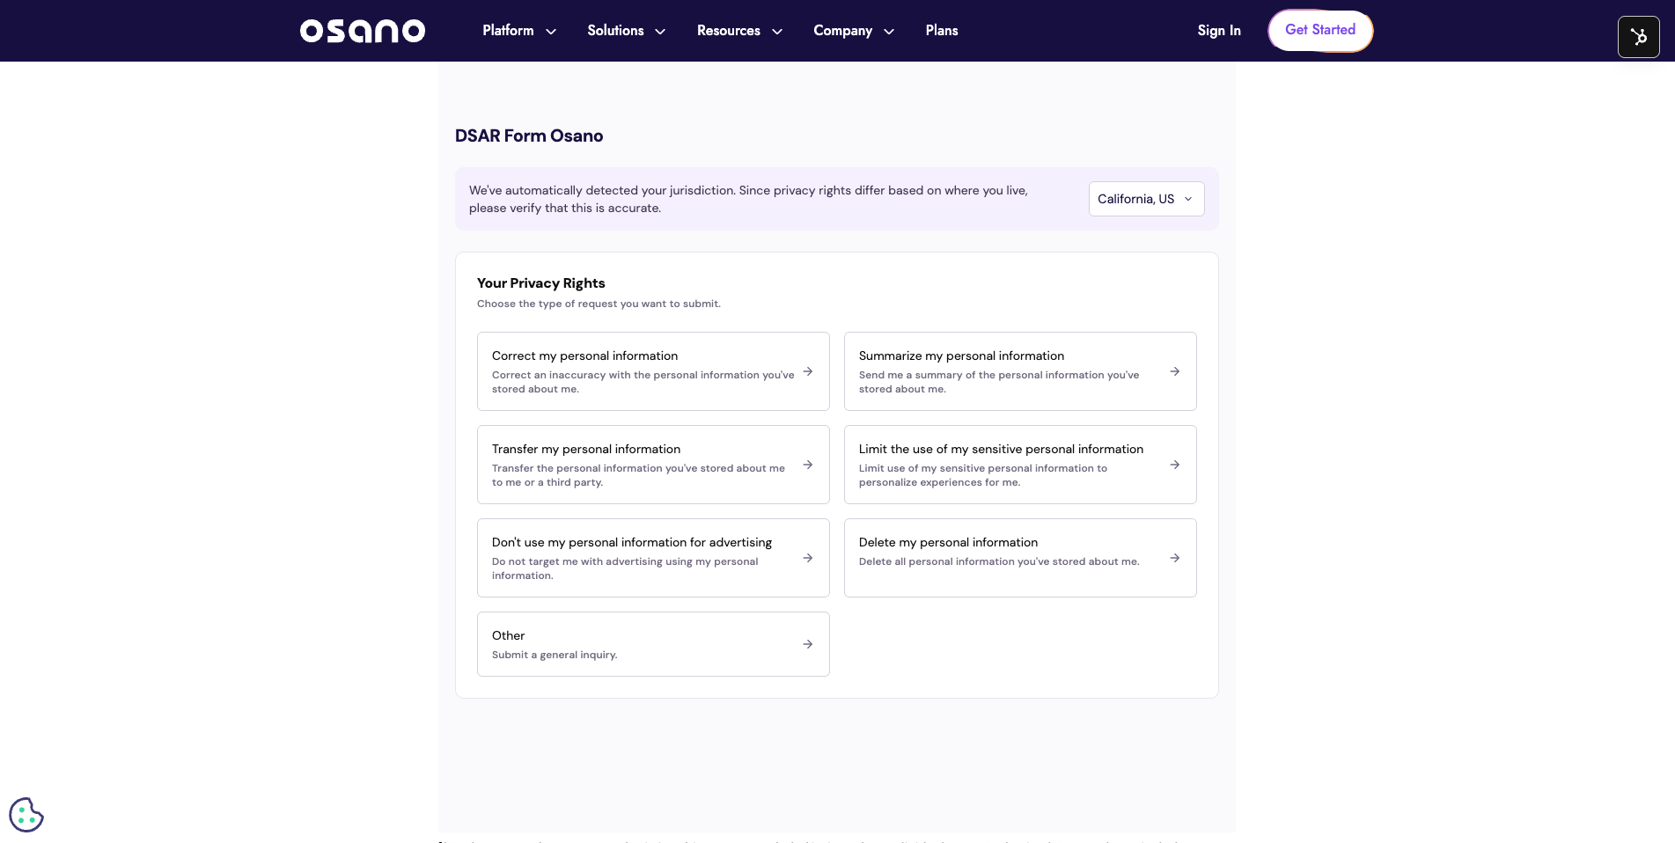This screenshot has height=843, width=1675.
Task: Click arrow on Delete my personal information card
Action: click(1174, 558)
